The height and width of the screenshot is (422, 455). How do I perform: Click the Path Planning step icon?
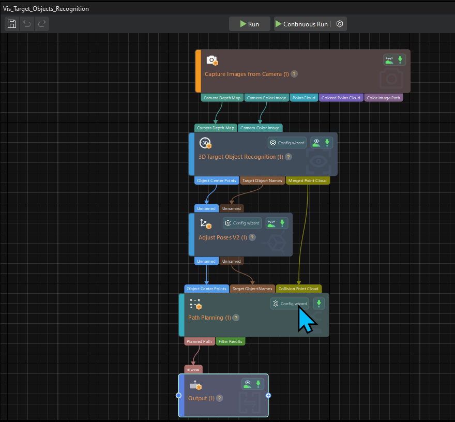pos(195,304)
